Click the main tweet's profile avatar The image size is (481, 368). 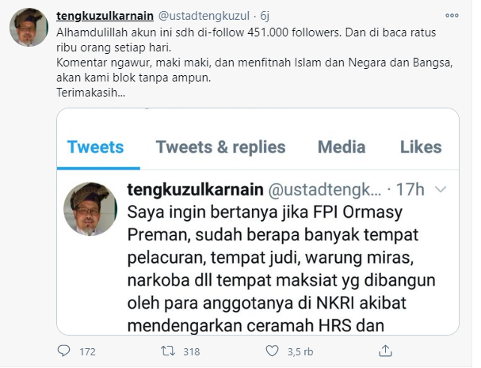(x=29, y=27)
